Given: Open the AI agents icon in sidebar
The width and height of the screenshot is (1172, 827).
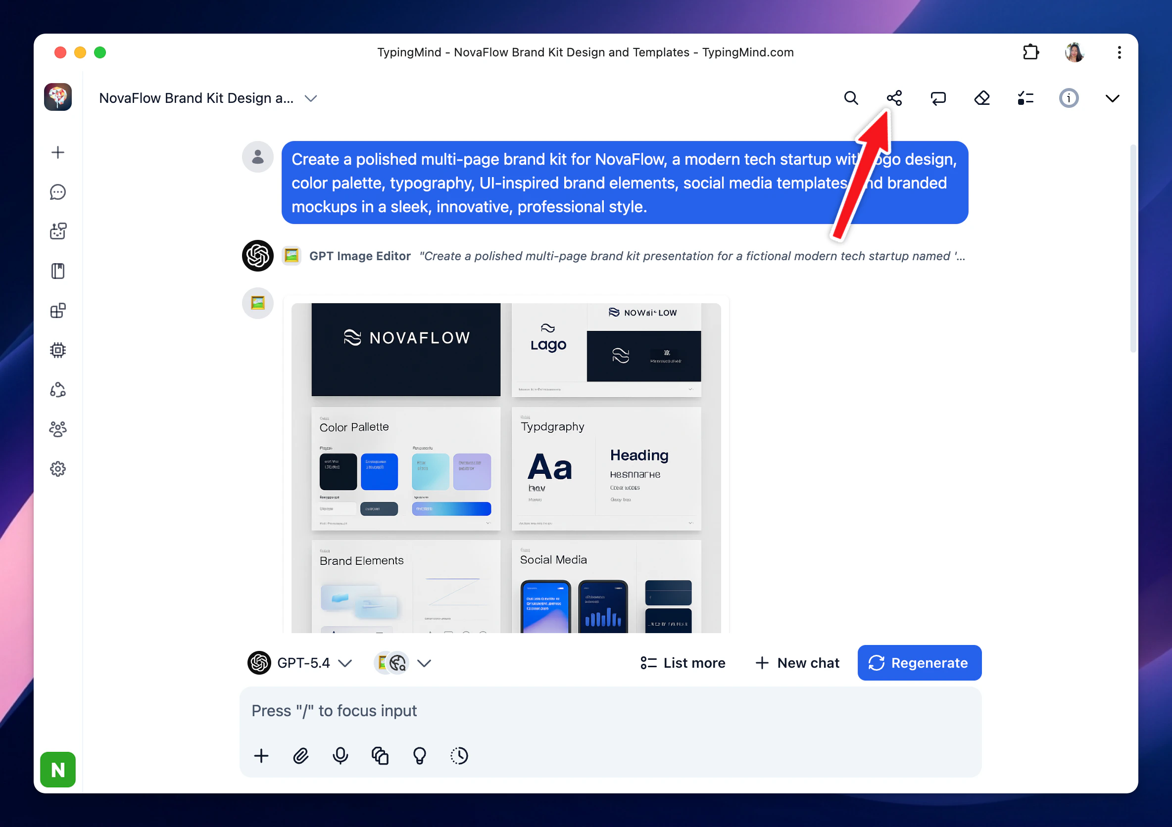Looking at the screenshot, I should point(58,231).
